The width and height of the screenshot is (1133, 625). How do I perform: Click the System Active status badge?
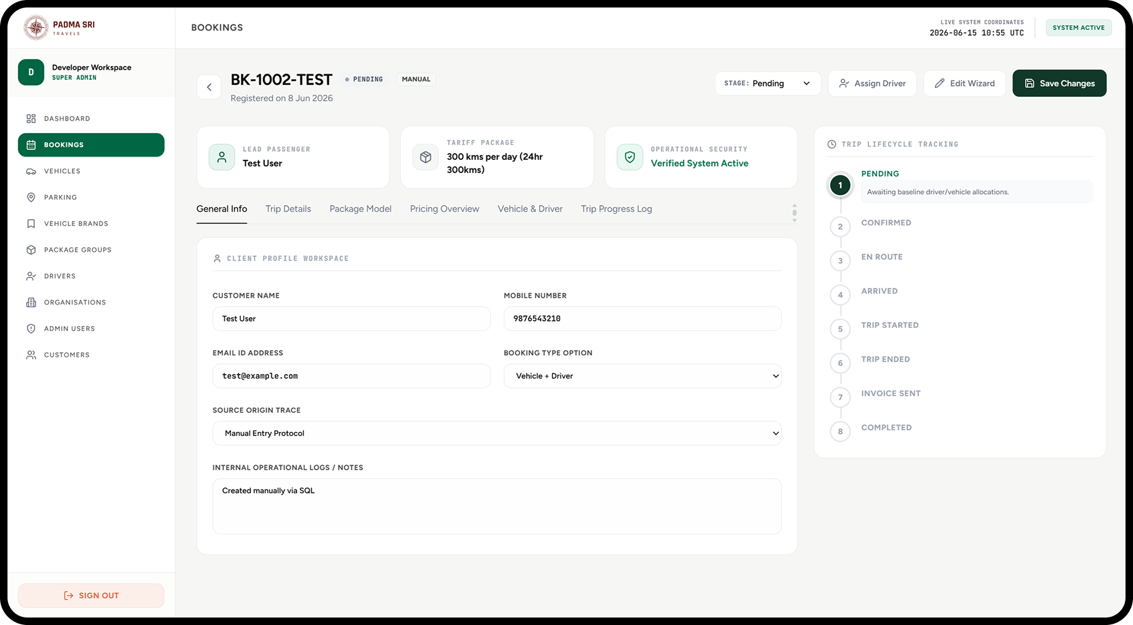pyautogui.click(x=1078, y=27)
